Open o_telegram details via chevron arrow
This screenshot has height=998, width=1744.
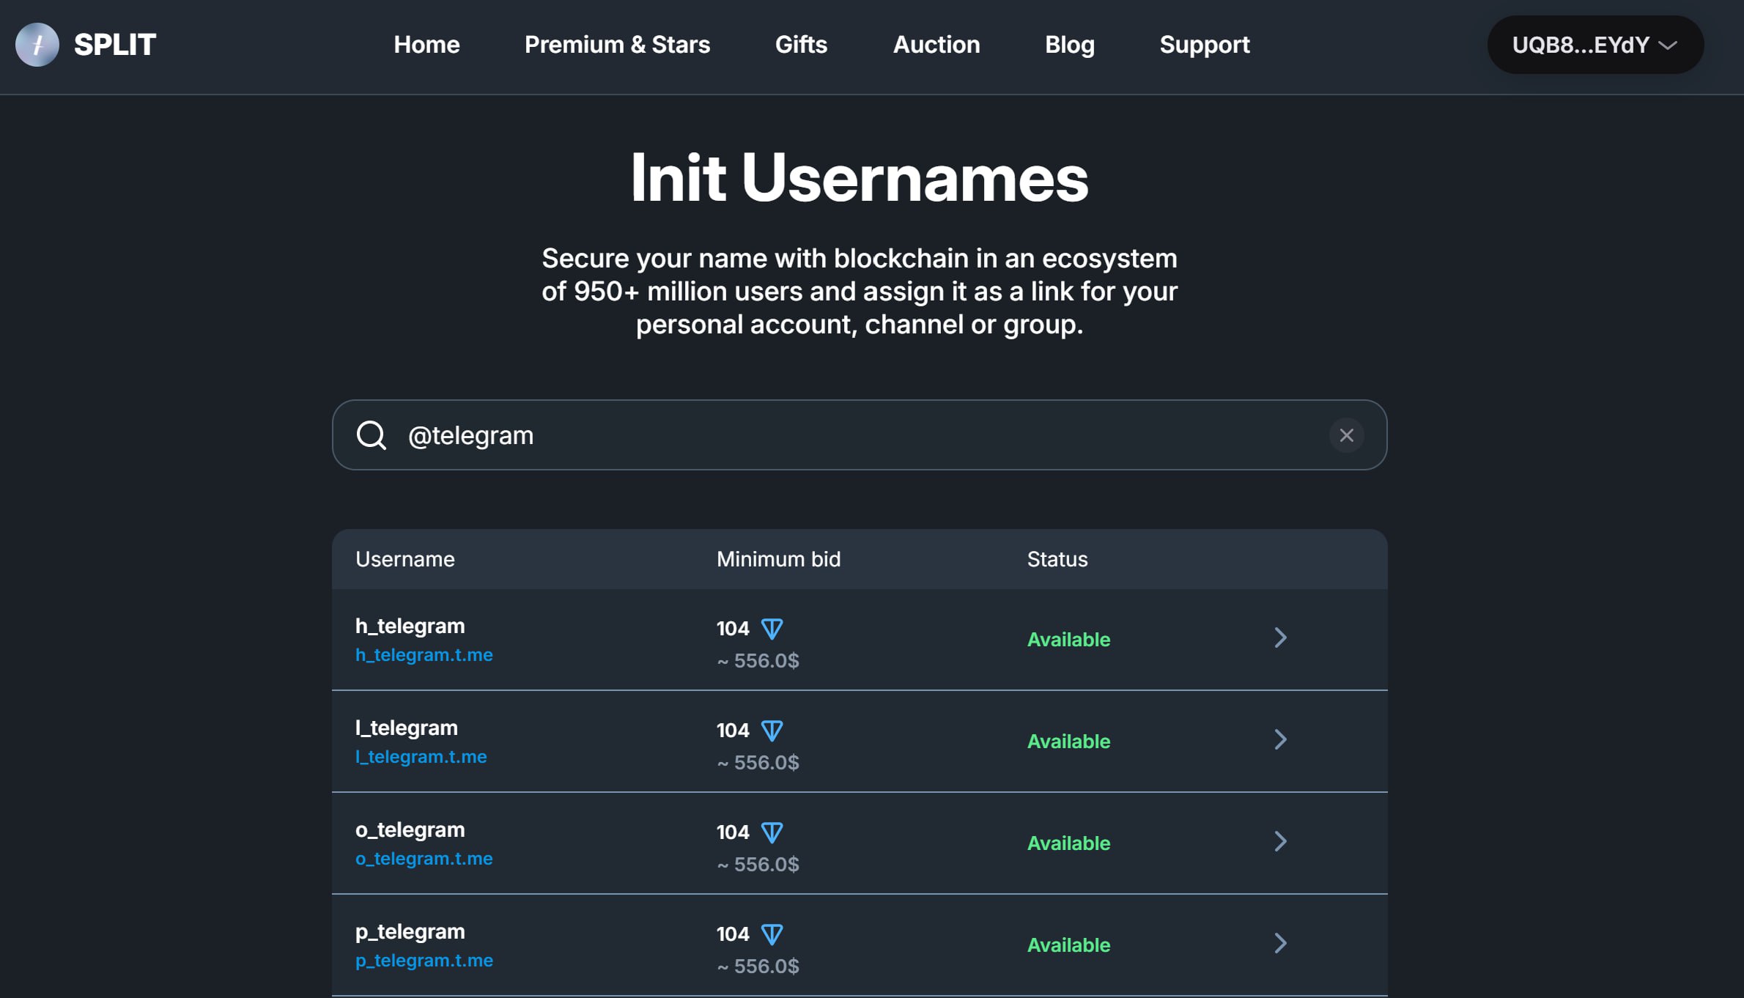(1280, 841)
